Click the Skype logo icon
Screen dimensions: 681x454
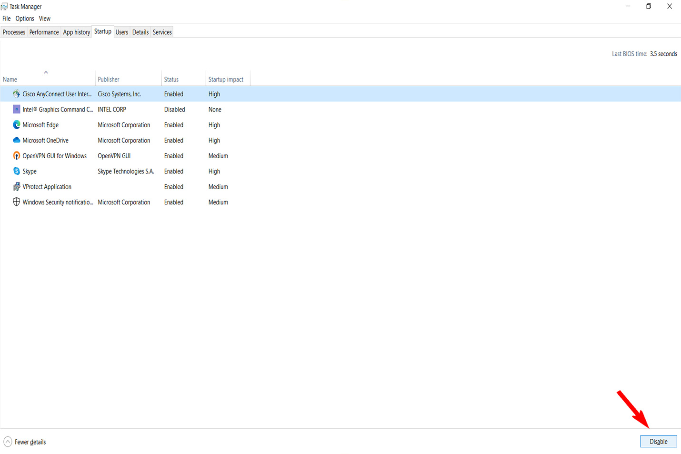(x=17, y=171)
